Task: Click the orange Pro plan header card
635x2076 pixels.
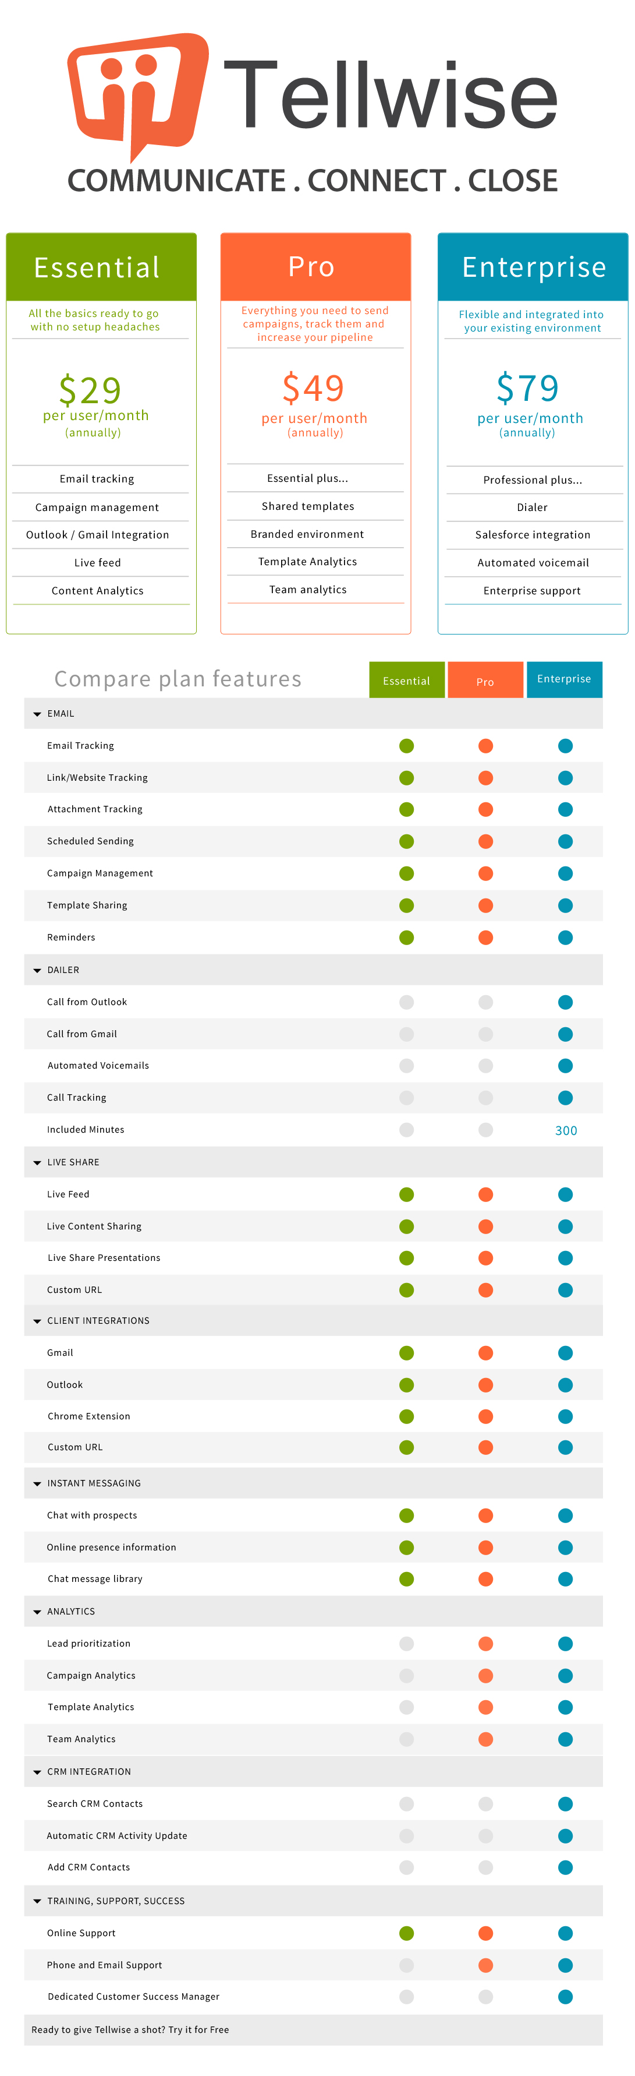Action: [x=315, y=267]
